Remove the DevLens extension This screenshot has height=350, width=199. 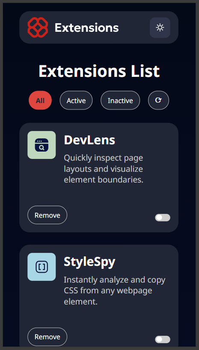click(x=48, y=215)
